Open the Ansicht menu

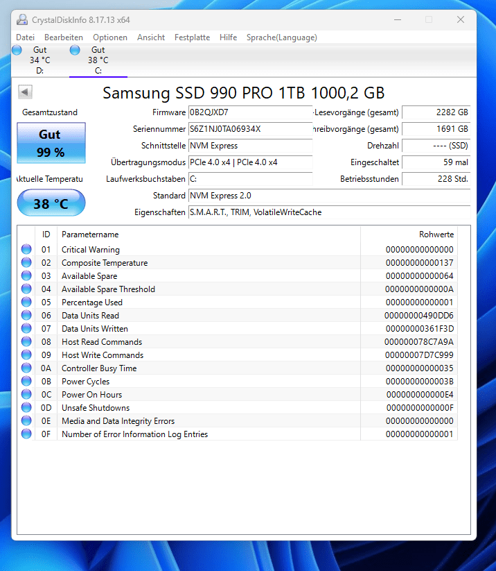pos(151,37)
